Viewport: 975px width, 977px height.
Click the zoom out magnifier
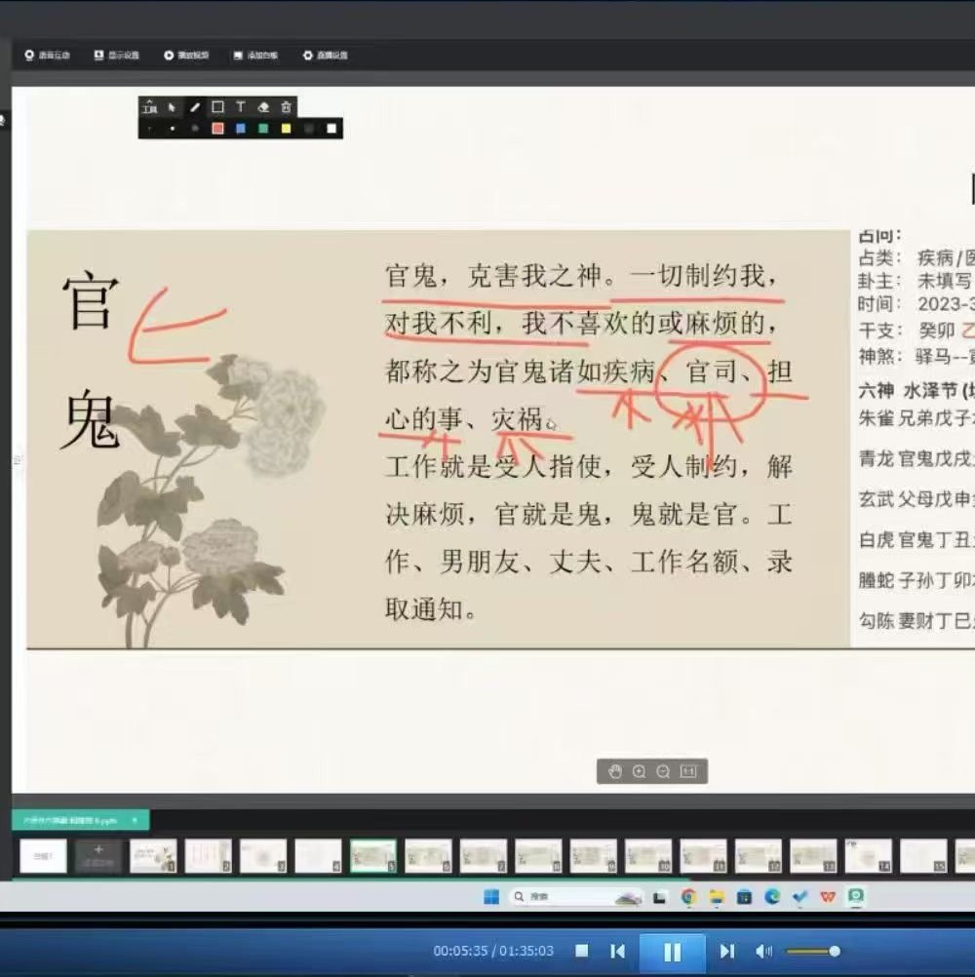(664, 772)
